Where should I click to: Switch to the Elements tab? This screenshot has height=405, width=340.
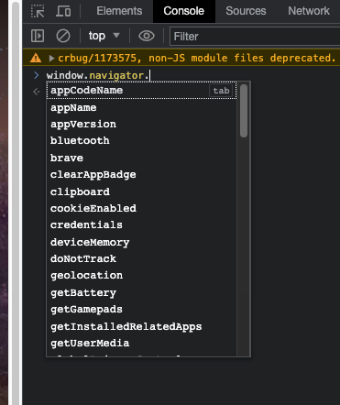[x=119, y=11]
